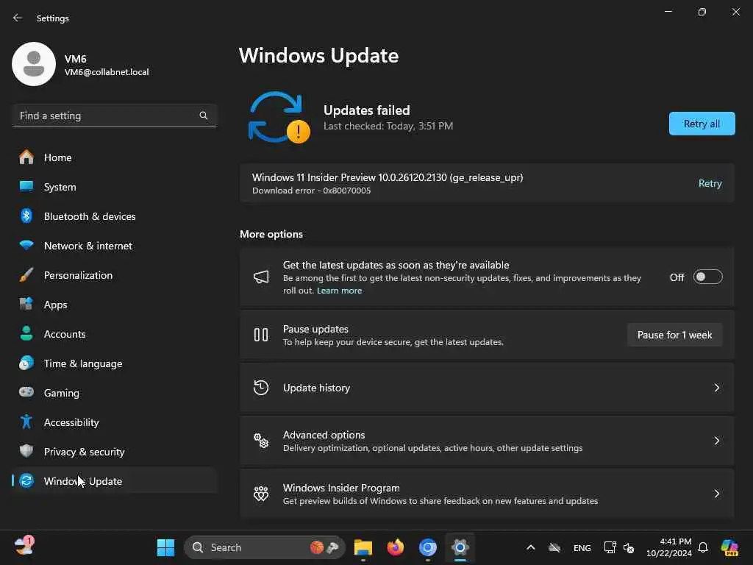Screen dimensions: 753x565
Task: Open Accessibility in the sidebar
Action: point(114,422)
